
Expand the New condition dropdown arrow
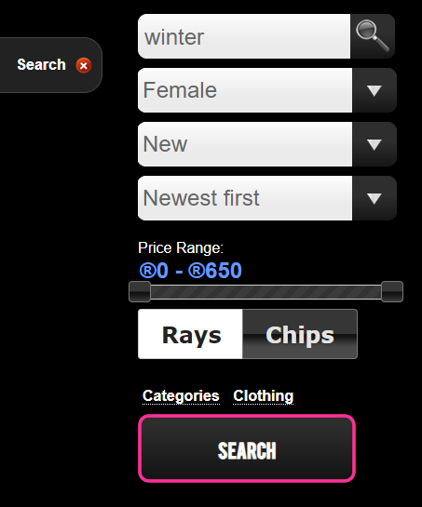point(374,144)
